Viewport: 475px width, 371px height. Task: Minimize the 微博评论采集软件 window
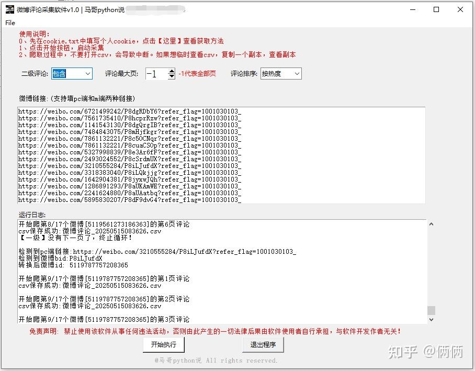pos(413,9)
